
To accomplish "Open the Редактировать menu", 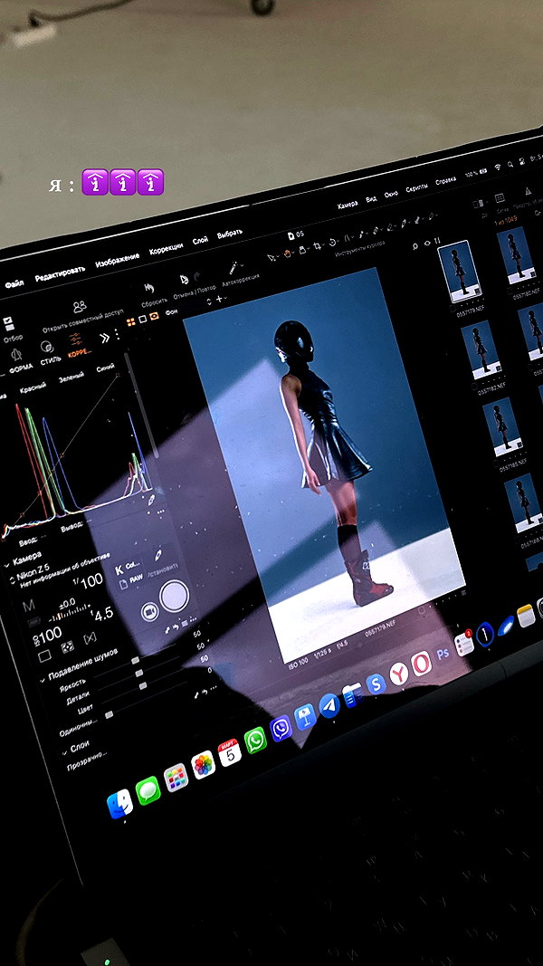I will tap(60, 273).
